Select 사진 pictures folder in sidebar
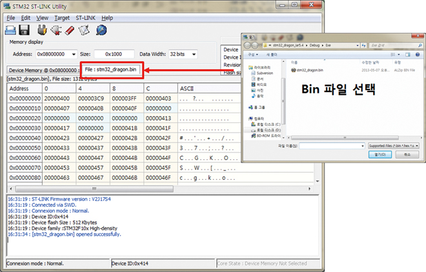426x272 pixels. tap(258, 90)
